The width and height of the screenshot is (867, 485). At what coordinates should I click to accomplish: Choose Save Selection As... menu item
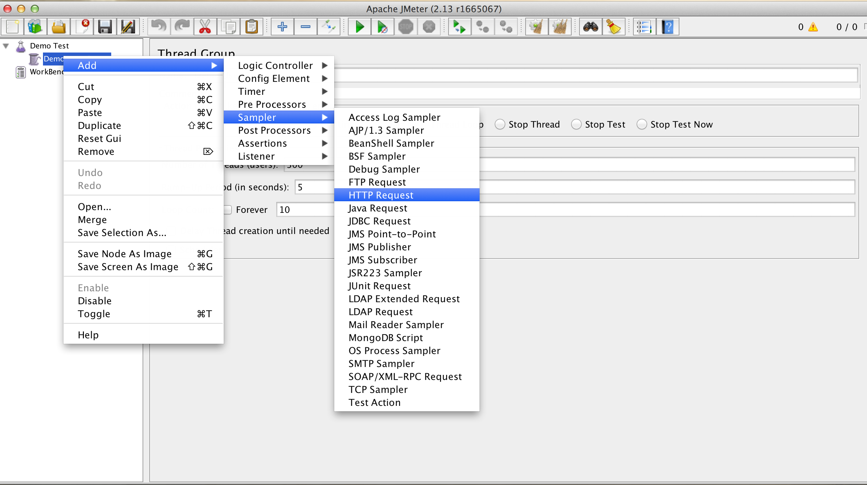point(144,233)
